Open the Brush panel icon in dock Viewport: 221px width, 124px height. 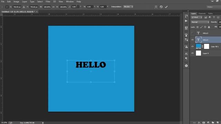click(186, 35)
